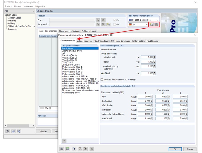The height and width of the screenshot is (153, 202).
Task: Select Křížem lepené dřevo category
Action: click(x=80, y=93)
